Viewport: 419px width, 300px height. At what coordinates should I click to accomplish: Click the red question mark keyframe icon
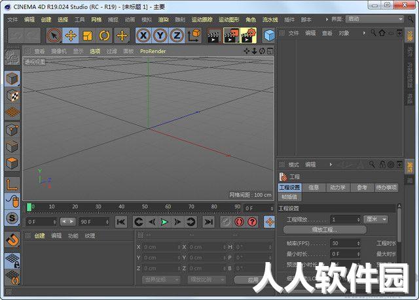click(252, 222)
